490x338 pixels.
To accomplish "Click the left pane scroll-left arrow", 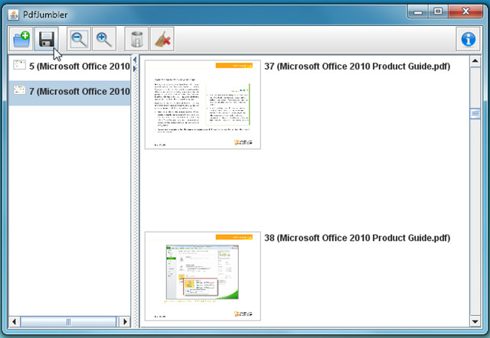I will (14, 321).
